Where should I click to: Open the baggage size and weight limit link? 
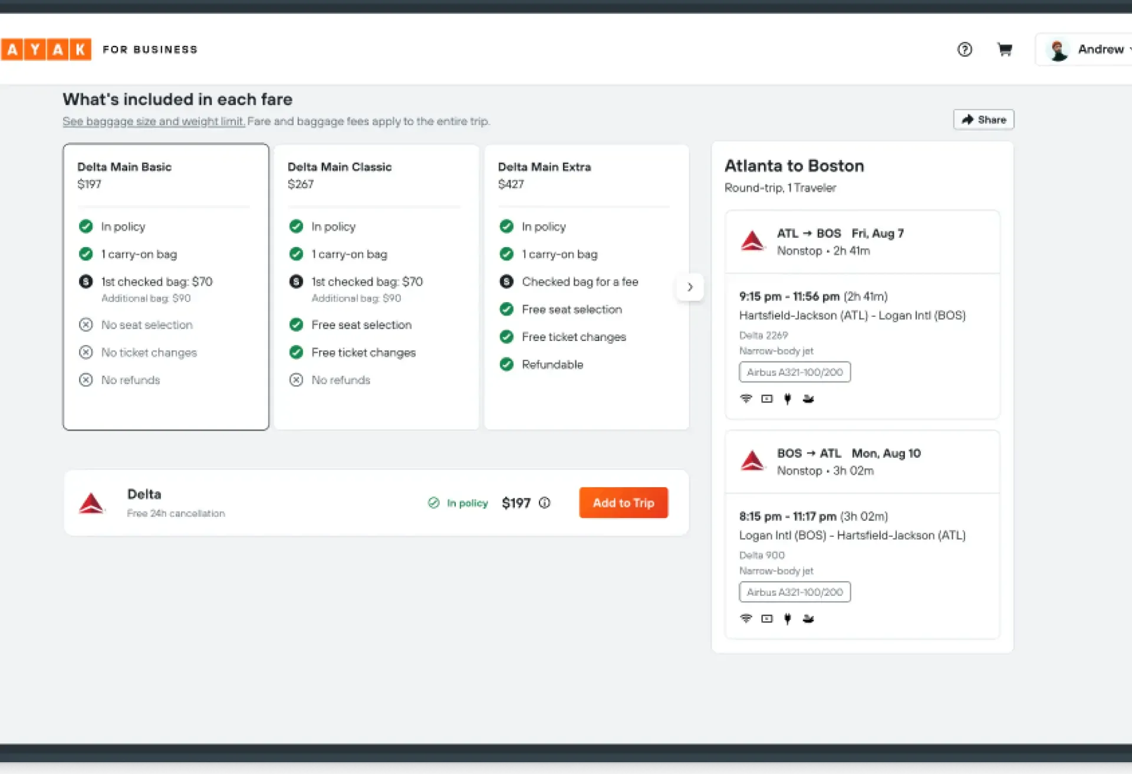tap(154, 122)
